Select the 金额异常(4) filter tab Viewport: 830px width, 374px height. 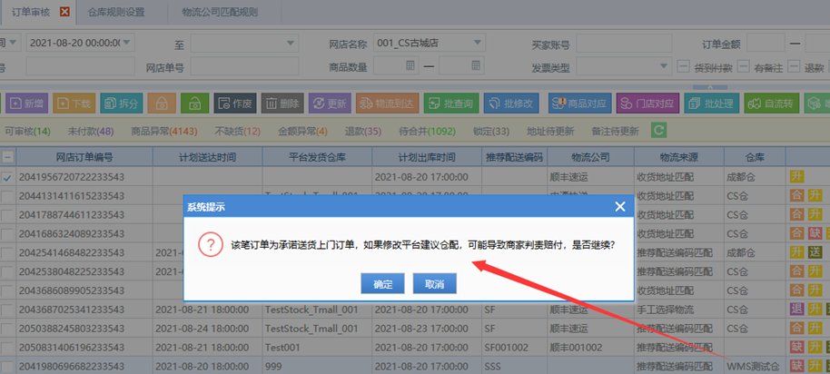pyautogui.click(x=302, y=131)
